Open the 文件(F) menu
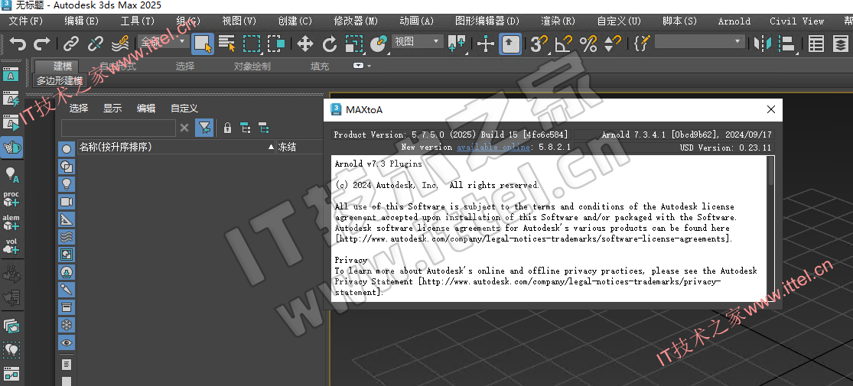The height and width of the screenshot is (386, 853). tap(25, 21)
